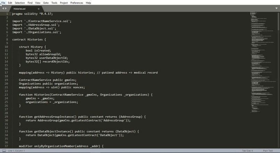Click 'ContractNameService public gmoCns;' line
This screenshot has width=280, height=153.
click(x=48, y=80)
